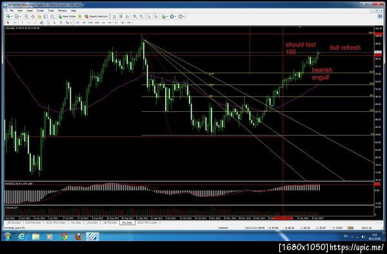387x254 pixels.
Task: Toggle the Market Watch panel icon
Action: point(26,17)
